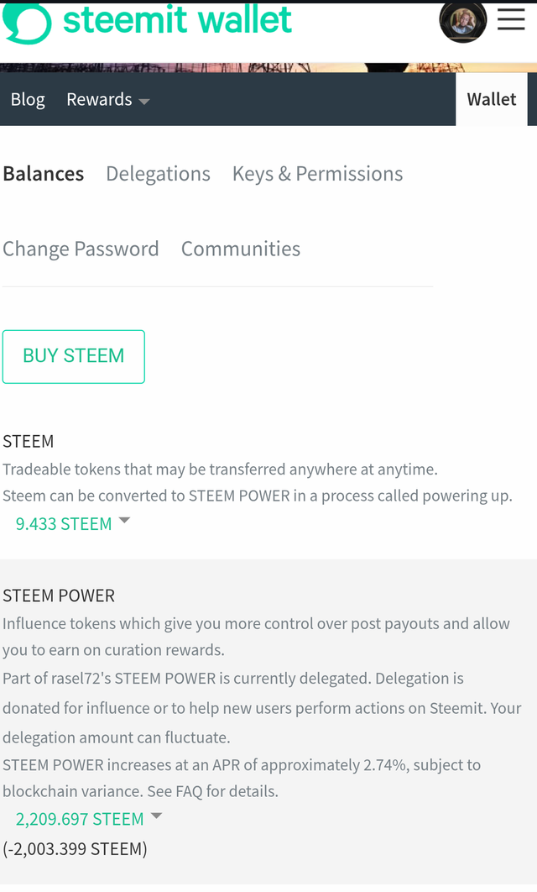This screenshot has width=537, height=892.
Task: Open the user profile avatar
Action: coord(463,22)
